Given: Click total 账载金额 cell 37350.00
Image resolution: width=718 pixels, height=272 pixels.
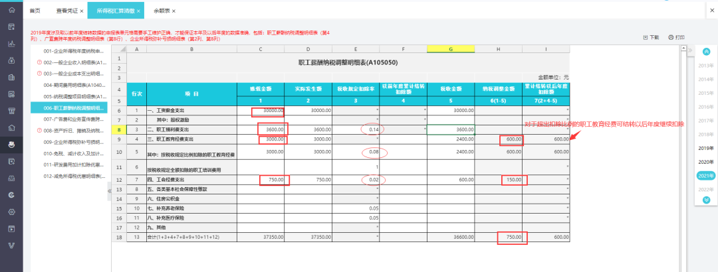Looking at the screenshot, I should click(260, 238).
